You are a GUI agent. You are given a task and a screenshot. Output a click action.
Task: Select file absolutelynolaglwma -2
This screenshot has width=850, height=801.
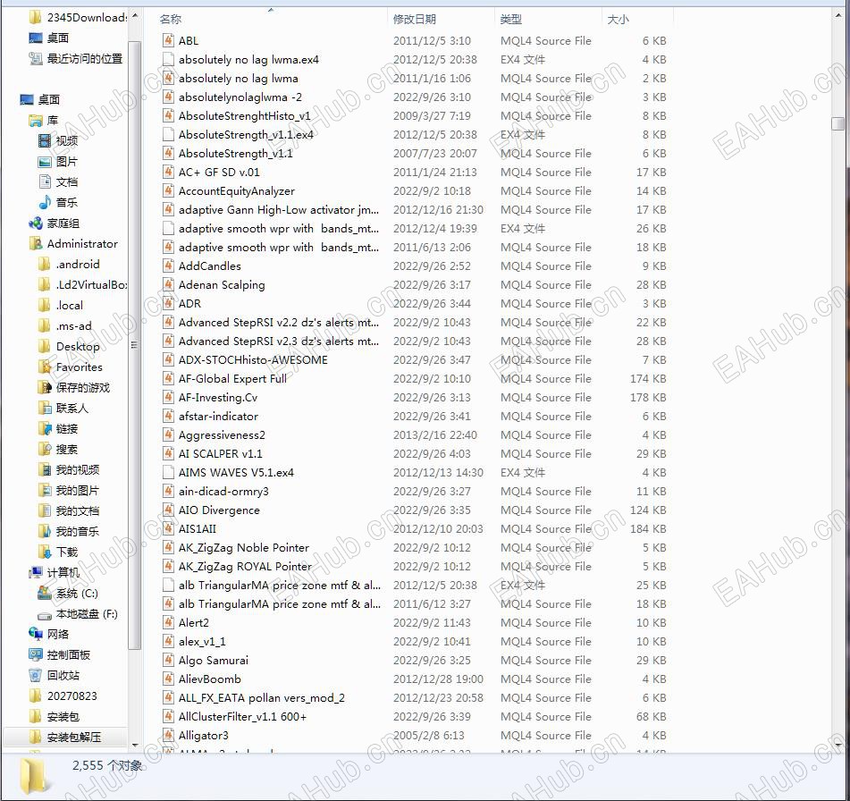pyautogui.click(x=240, y=97)
